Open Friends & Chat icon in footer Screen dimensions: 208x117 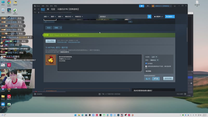185,94
